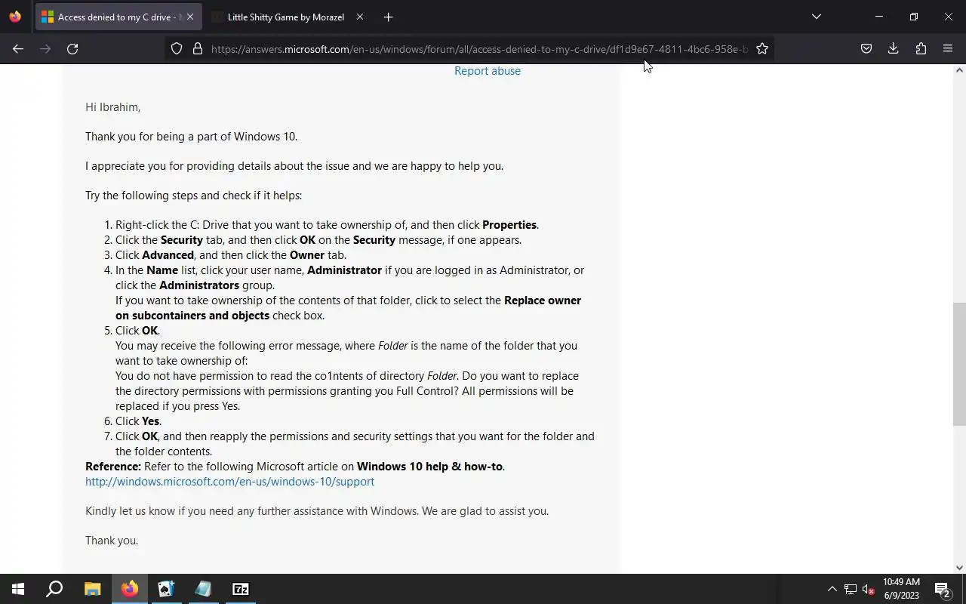The width and height of the screenshot is (966, 604).
Task: Open the Pocket save icon
Action: (866, 49)
